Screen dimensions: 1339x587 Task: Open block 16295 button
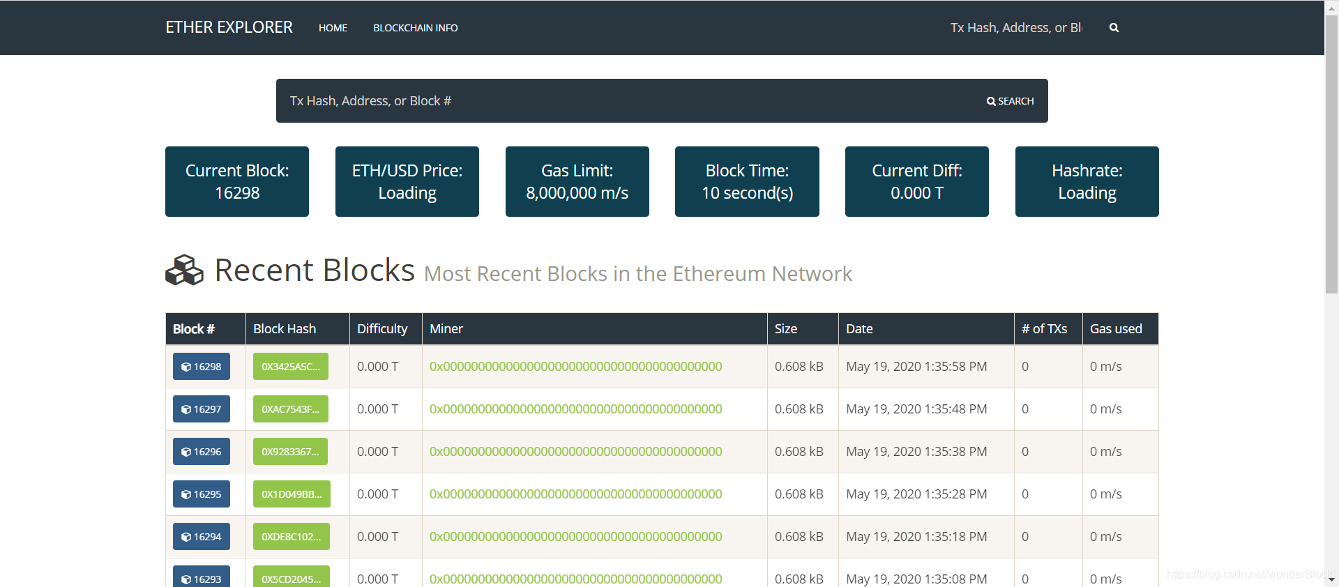(x=202, y=494)
